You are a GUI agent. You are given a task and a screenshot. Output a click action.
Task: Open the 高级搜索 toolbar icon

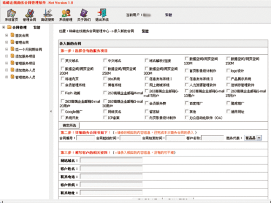pyautogui.click(x=48, y=14)
